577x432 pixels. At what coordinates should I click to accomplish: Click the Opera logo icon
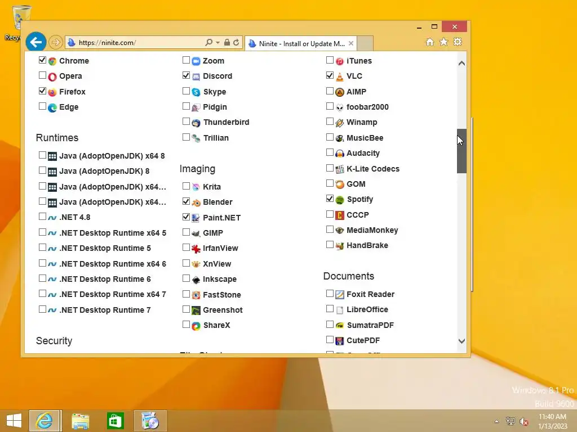[52, 76]
